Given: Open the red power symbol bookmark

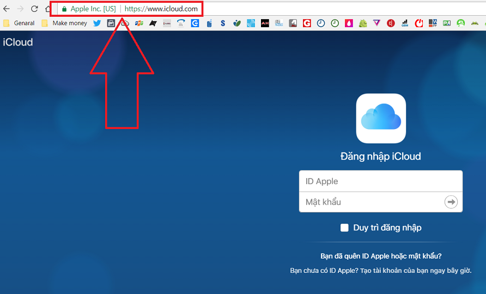Looking at the screenshot, I should [x=419, y=23].
